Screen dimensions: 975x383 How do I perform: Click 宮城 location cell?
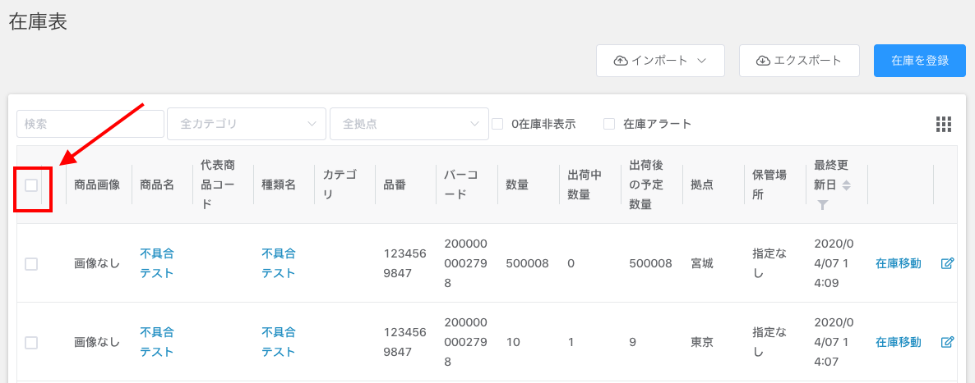(x=702, y=263)
